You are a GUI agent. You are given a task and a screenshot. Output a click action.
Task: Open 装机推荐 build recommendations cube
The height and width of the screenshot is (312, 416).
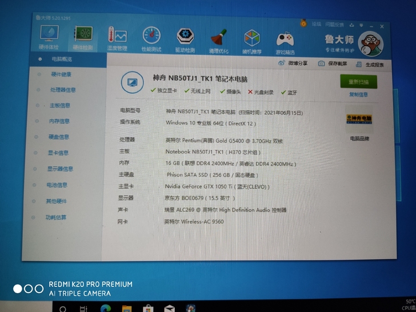(252, 42)
